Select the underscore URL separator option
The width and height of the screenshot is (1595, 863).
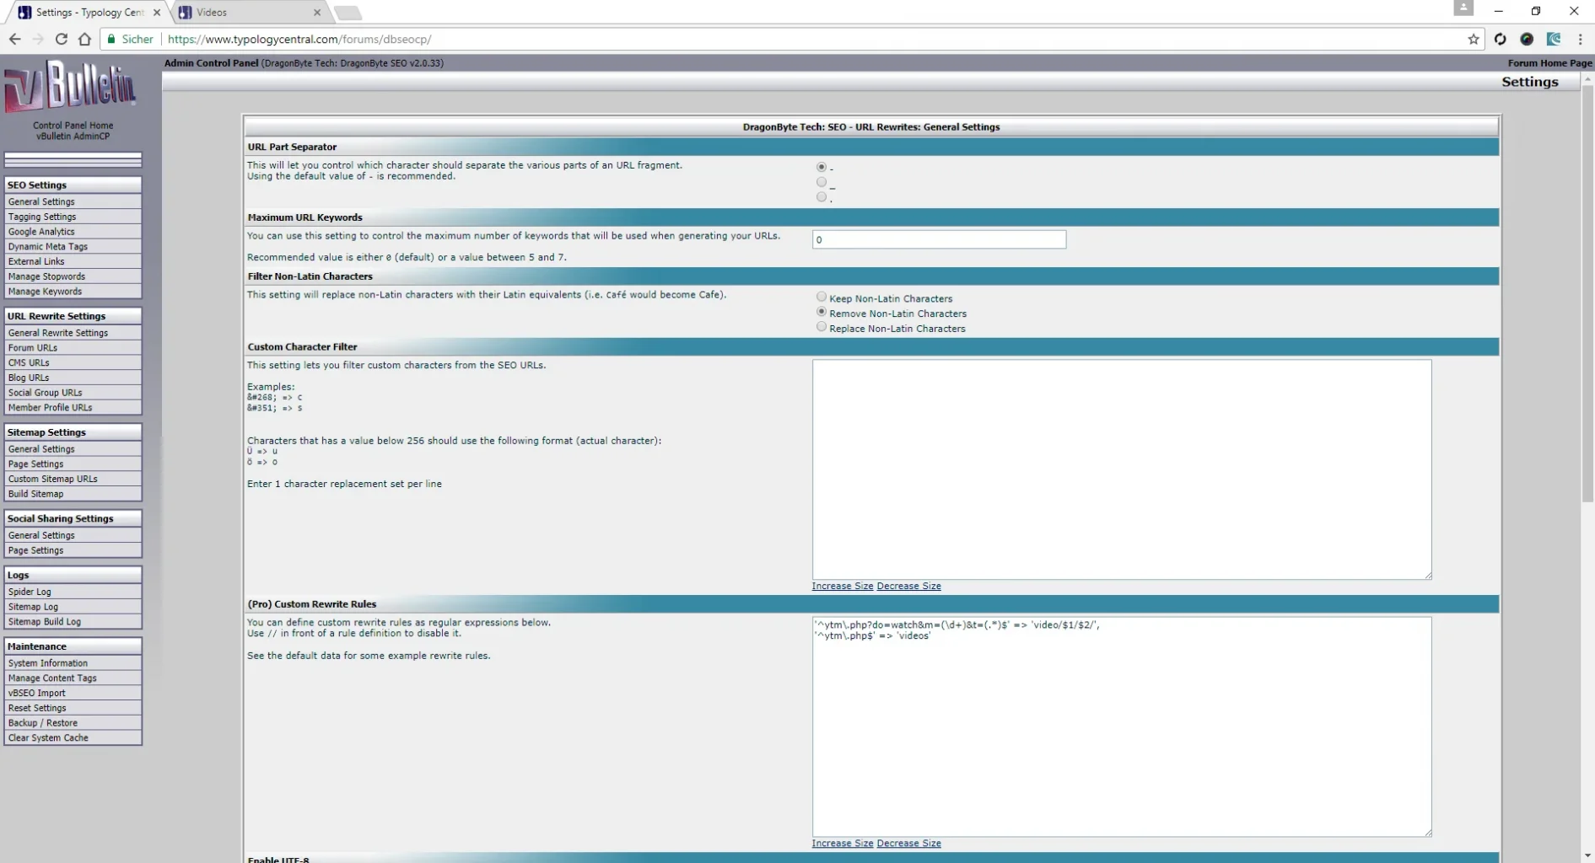coord(822,182)
